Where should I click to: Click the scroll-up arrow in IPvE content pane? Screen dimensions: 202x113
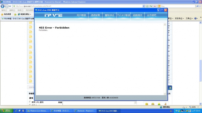click(x=165, y=24)
